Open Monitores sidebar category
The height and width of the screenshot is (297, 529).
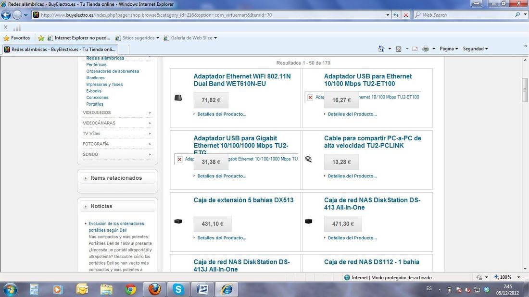coord(95,78)
